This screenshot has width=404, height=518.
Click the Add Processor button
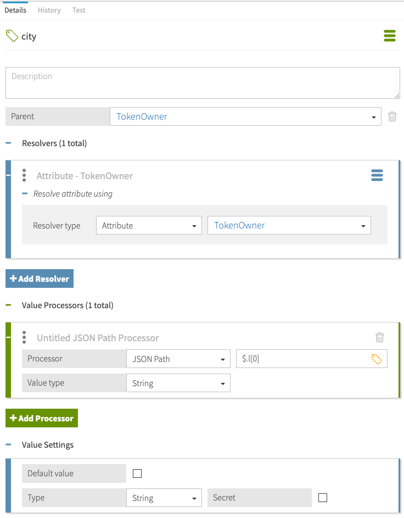click(42, 418)
